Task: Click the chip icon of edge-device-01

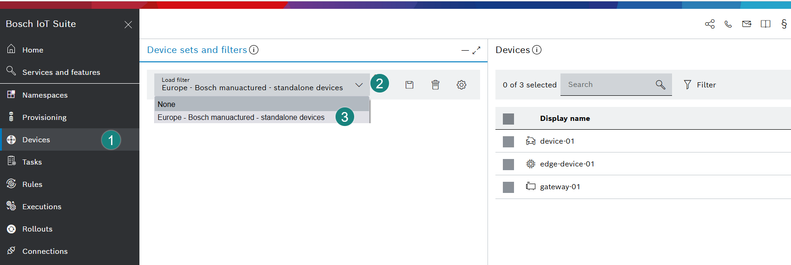Action: [531, 164]
